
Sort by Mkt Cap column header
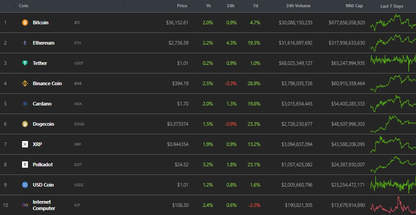click(355, 6)
